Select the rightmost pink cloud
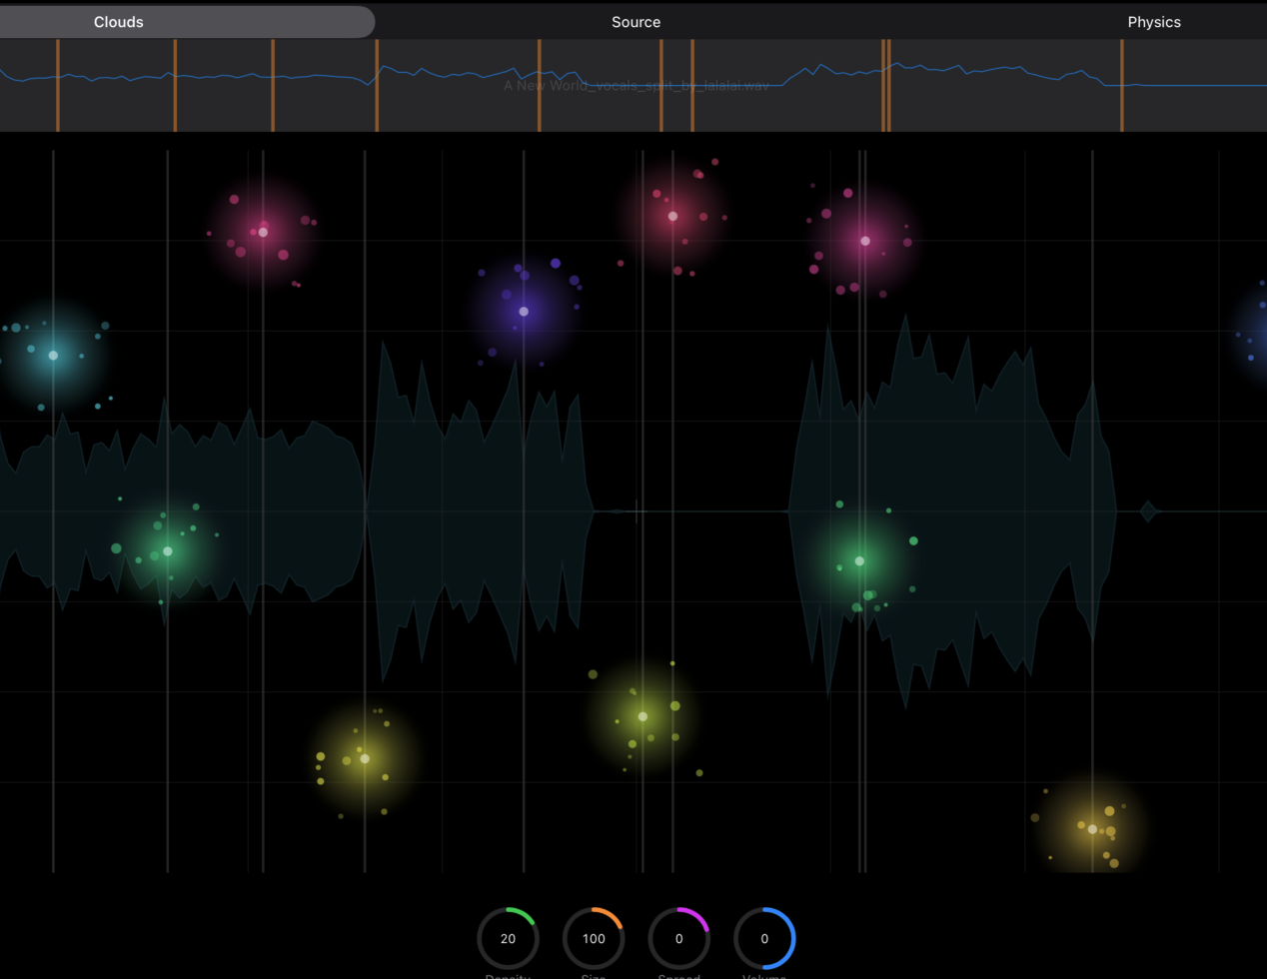This screenshot has height=979, width=1267. [x=865, y=241]
